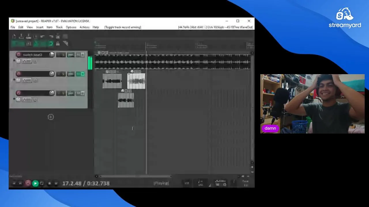Open green FX button on second track
Screen dimensions: 369x207
coord(78,74)
